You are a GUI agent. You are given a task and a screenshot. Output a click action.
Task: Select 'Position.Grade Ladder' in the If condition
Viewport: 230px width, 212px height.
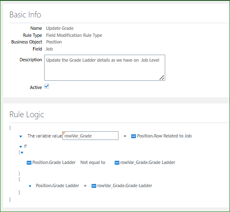[x=54, y=162]
